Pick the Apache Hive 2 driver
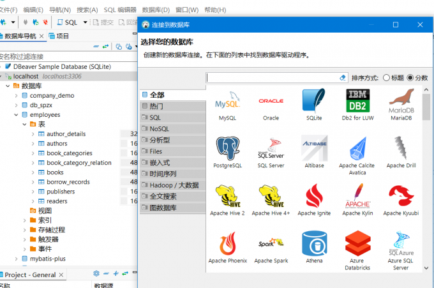Image resolution: width=434 pixels, height=288 pixels. 227,201
